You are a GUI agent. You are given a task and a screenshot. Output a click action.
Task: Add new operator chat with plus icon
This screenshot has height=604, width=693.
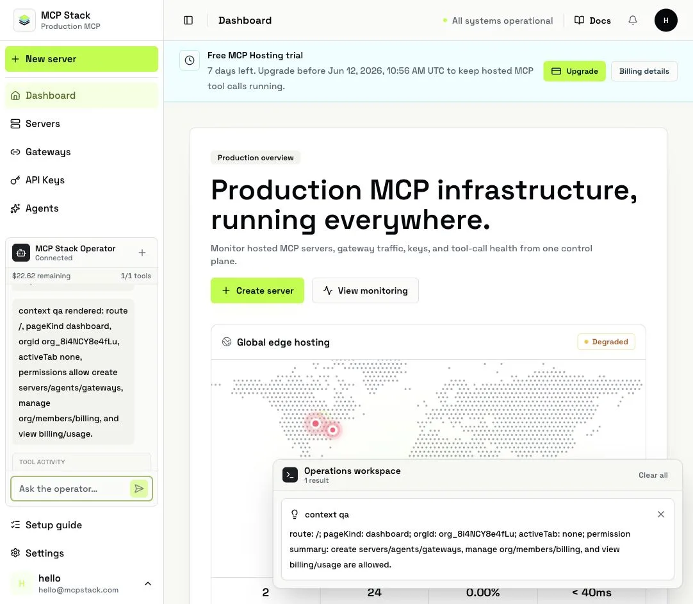pos(142,253)
